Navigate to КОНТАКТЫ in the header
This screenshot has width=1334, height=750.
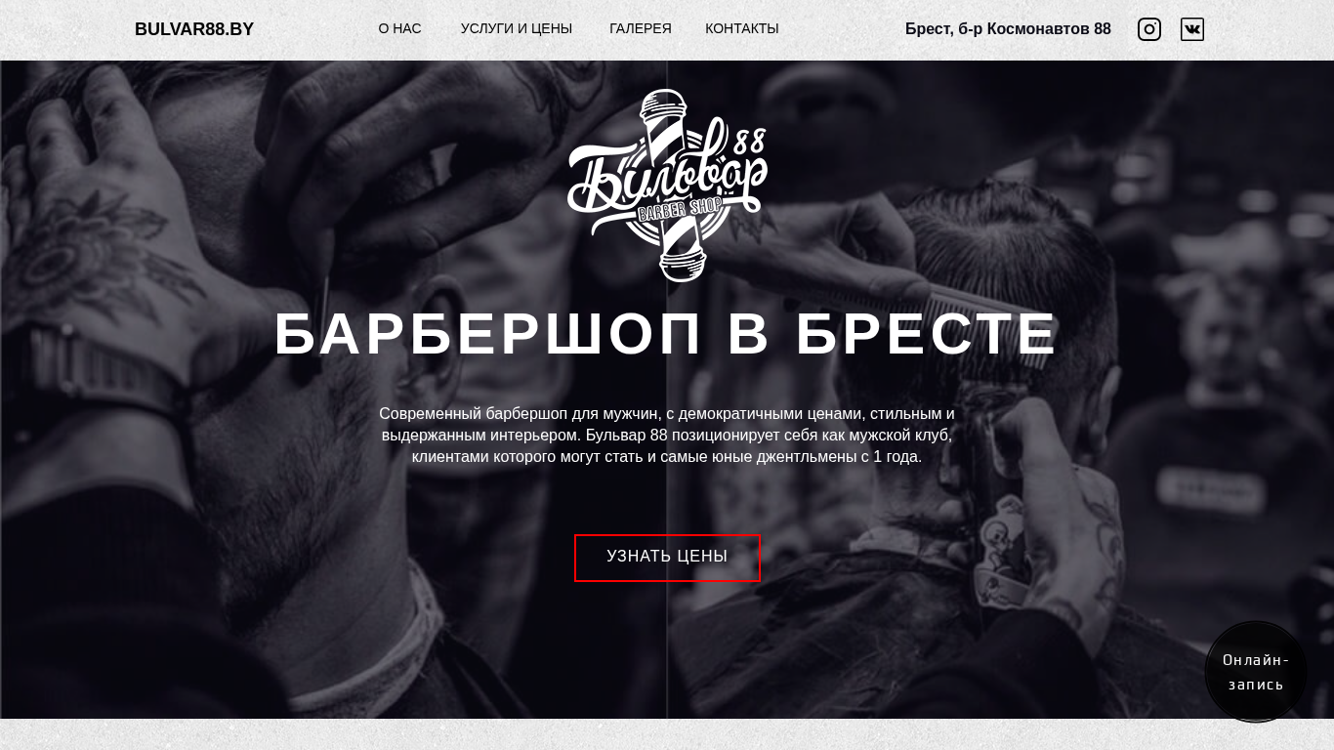tap(742, 29)
